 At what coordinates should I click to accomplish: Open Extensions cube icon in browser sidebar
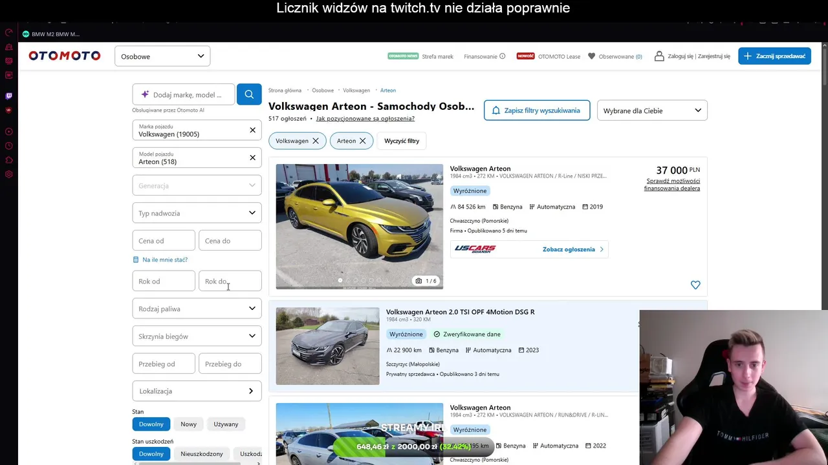click(x=8, y=160)
